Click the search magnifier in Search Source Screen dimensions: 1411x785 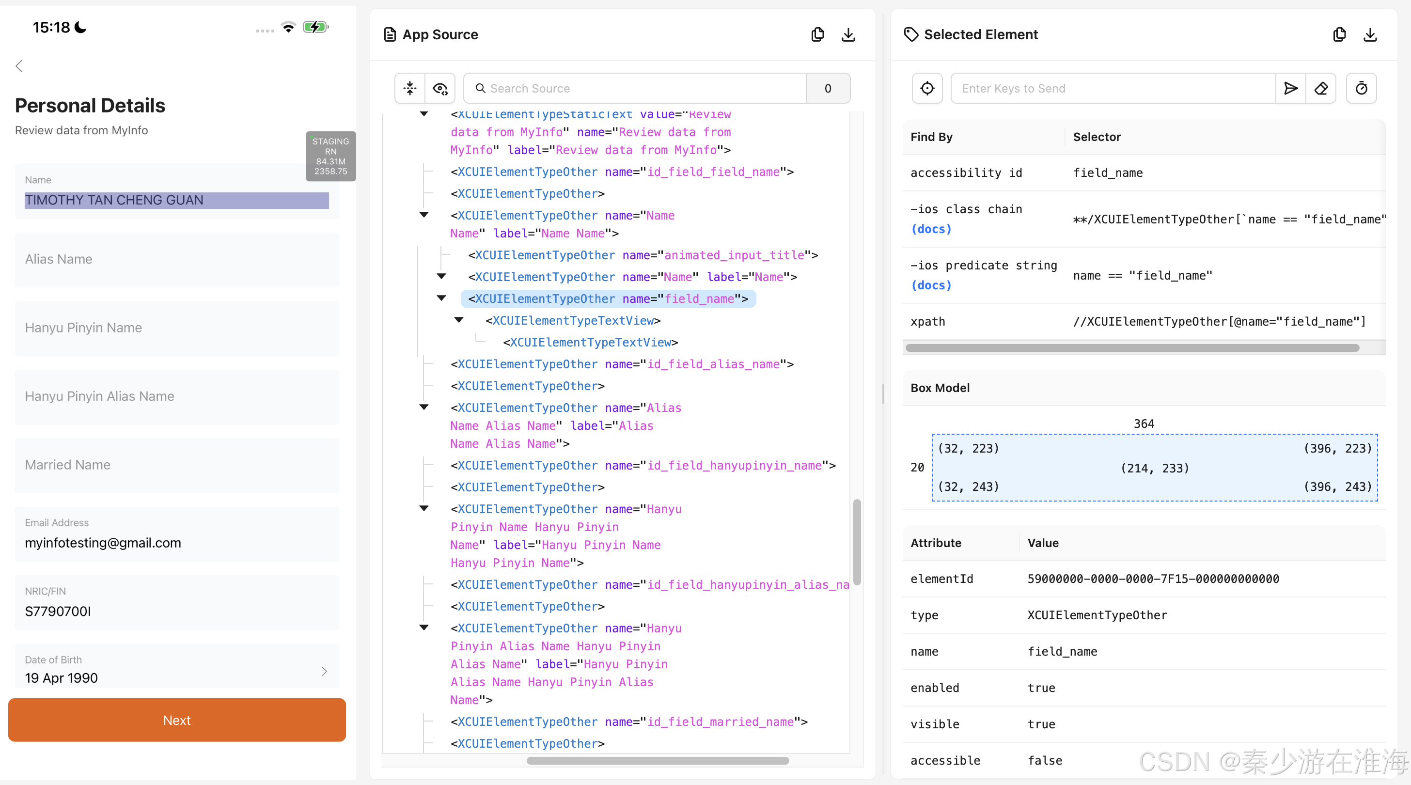pyautogui.click(x=480, y=88)
